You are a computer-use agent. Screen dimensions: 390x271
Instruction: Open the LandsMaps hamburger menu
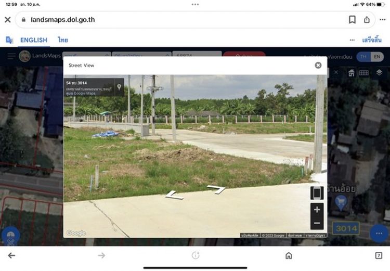point(11,56)
